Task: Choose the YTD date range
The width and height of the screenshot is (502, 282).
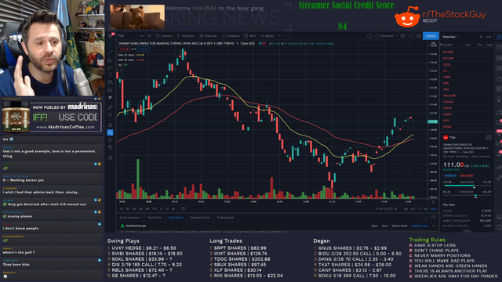Action: tap(155, 209)
